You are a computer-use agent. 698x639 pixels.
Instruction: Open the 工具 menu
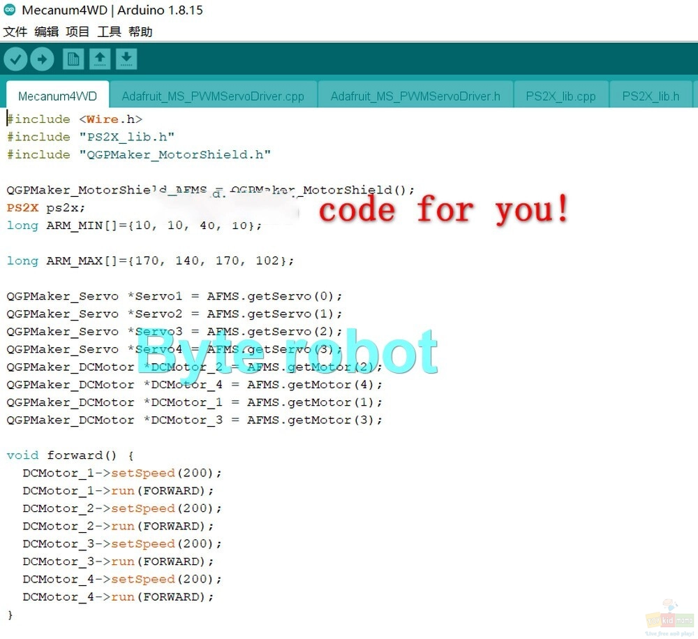coord(109,31)
